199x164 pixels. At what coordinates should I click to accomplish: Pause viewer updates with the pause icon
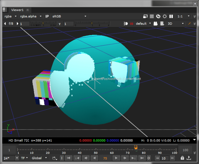tap(171, 16)
